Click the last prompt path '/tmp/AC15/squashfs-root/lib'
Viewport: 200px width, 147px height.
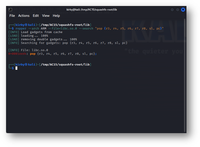[x=65, y=64]
